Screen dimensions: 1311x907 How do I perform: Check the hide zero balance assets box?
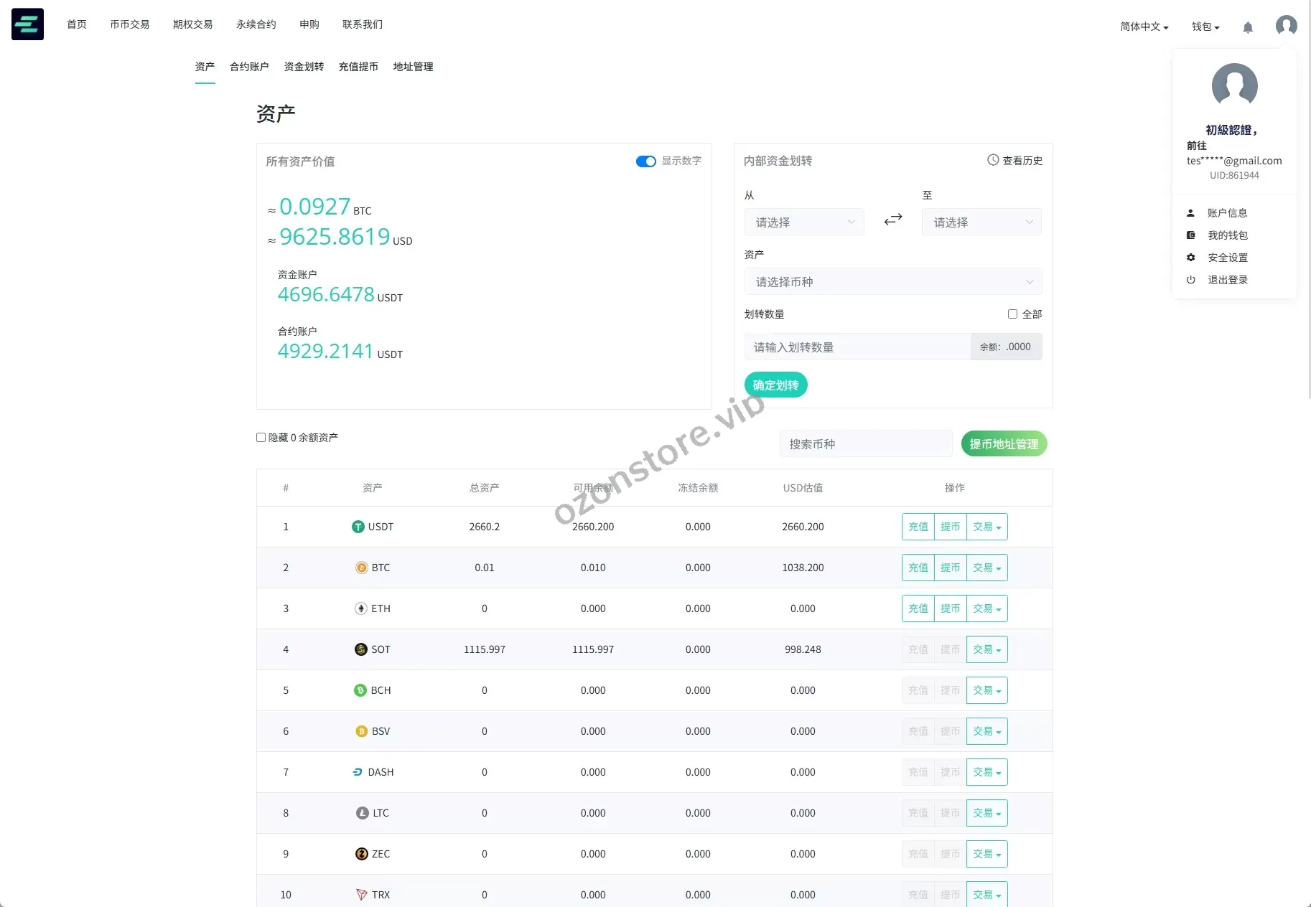[x=261, y=438]
